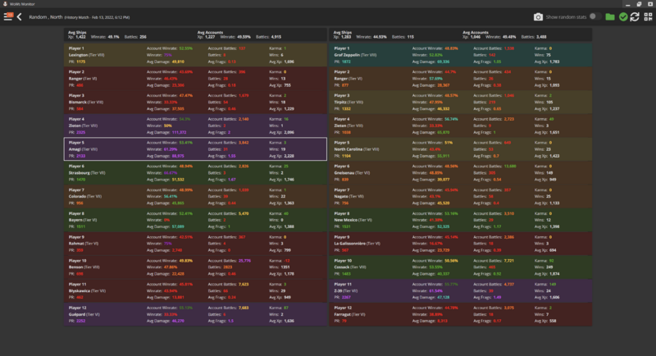Select the highlighted Amagi player row
656x356 pixels.
tap(195, 149)
